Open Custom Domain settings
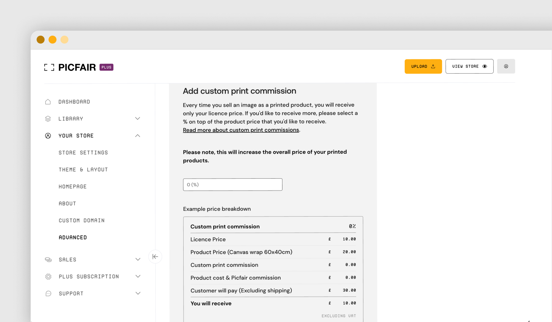The height and width of the screenshot is (322, 552). click(82, 220)
